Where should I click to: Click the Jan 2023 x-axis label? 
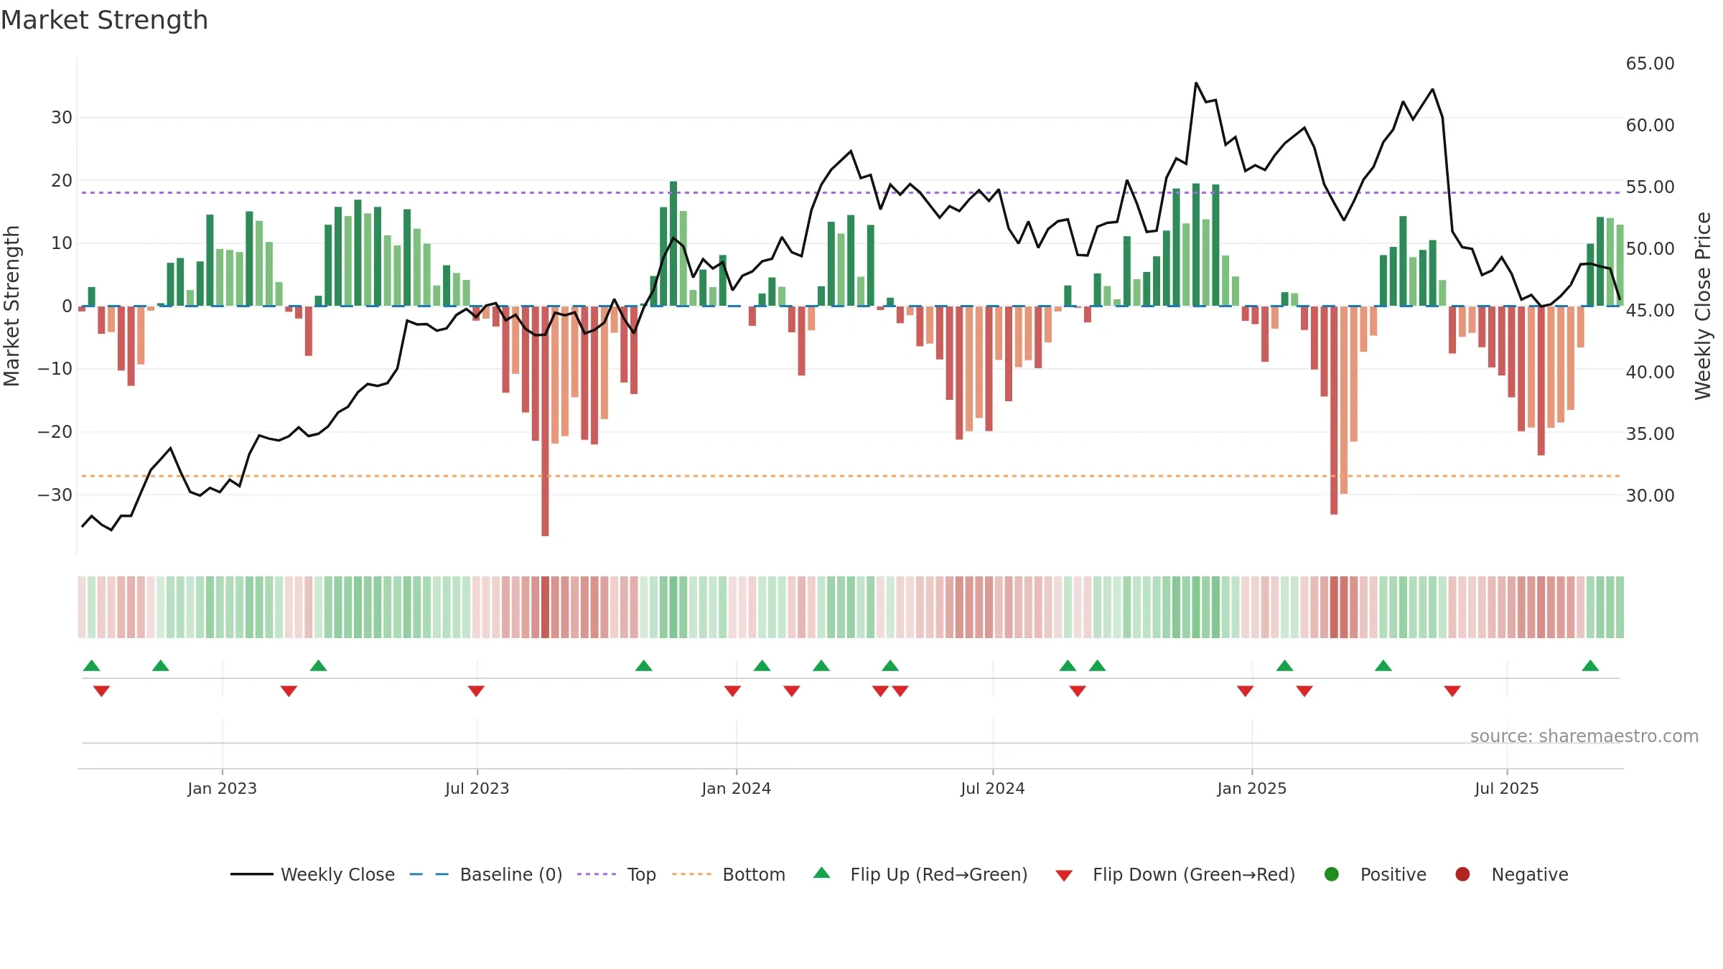click(x=222, y=788)
